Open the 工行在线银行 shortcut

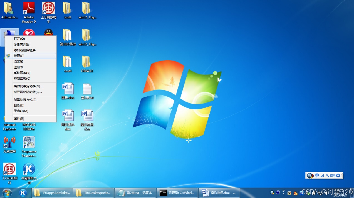pos(9,174)
